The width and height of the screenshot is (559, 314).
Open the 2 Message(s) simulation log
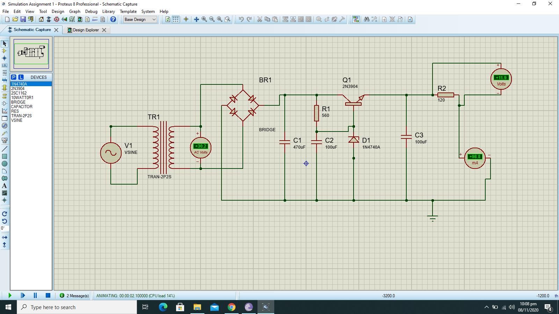pyautogui.click(x=74, y=296)
